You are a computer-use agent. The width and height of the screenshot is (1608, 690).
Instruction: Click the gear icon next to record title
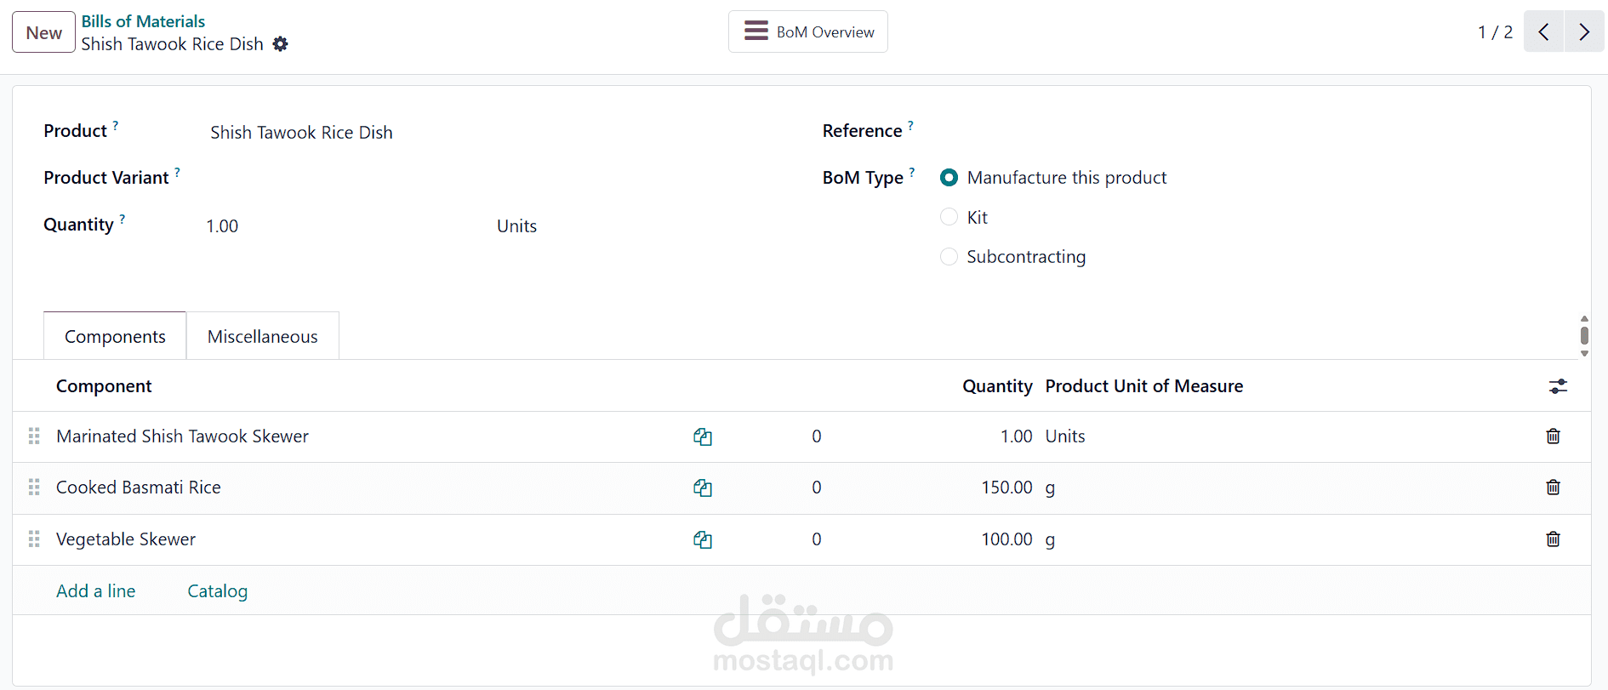[280, 44]
